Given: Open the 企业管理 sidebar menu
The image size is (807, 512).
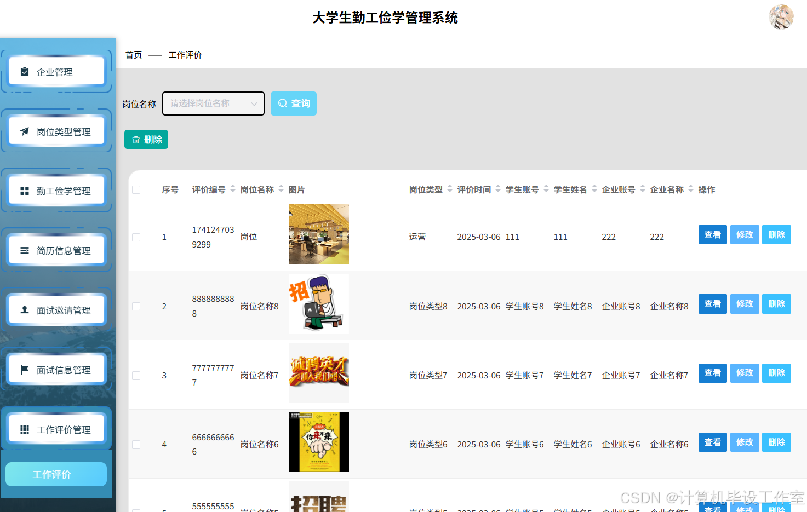Looking at the screenshot, I should pyautogui.click(x=56, y=72).
